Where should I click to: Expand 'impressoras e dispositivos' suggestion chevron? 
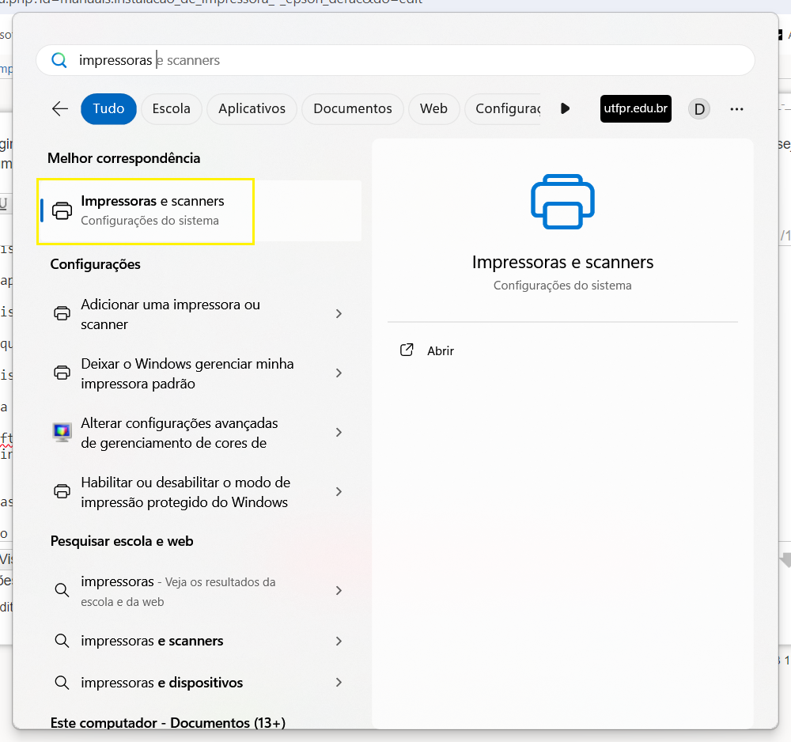(339, 682)
